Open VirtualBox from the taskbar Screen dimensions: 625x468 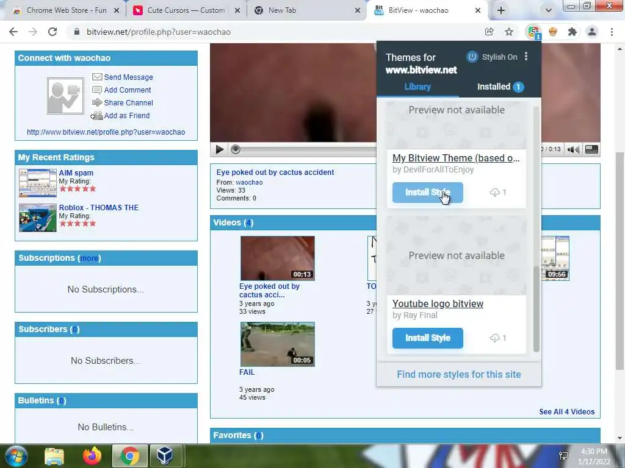[x=165, y=456]
